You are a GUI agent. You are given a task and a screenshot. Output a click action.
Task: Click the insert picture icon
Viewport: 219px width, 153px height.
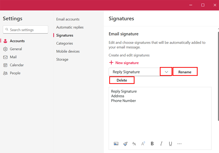pos(116,144)
